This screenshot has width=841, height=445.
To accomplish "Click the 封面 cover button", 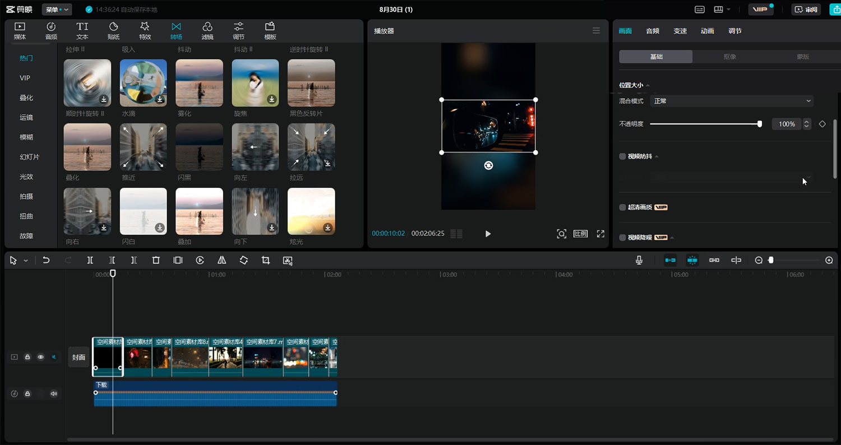I will coord(79,357).
